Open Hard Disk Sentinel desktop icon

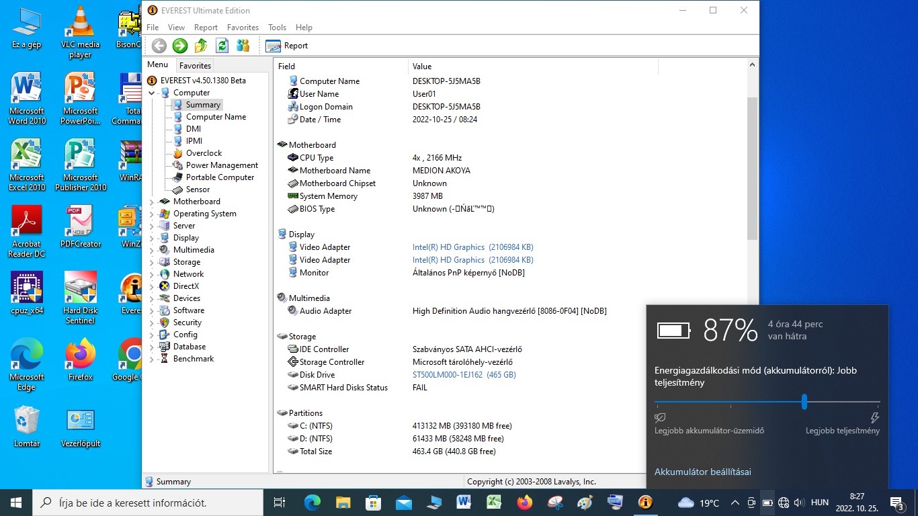(x=80, y=298)
